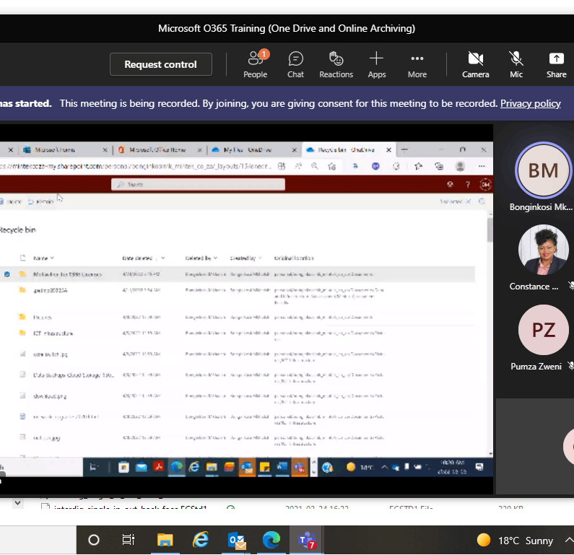The width and height of the screenshot is (574, 555).
Task: Open OneDrive help question mark
Action: pyautogui.click(x=468, y=184)
